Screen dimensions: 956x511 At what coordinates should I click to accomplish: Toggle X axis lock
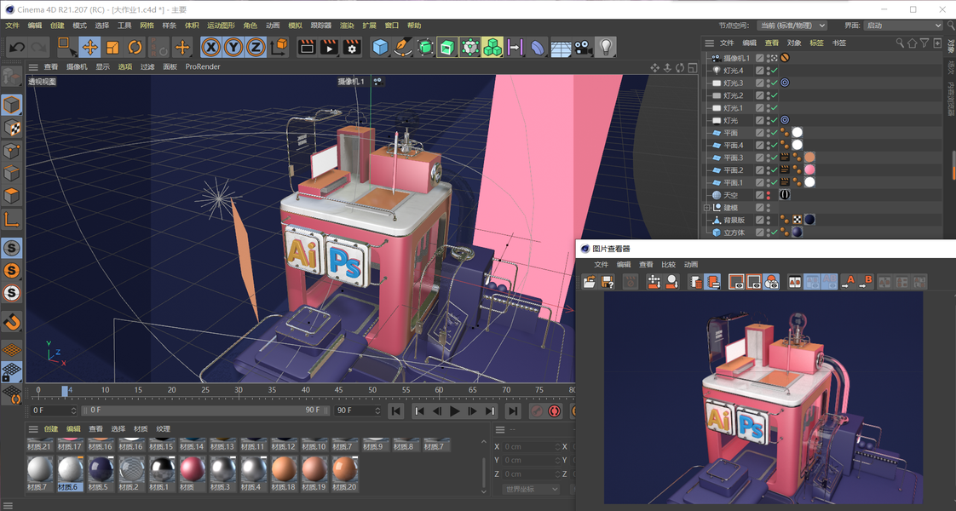click(x=211, y=47)
